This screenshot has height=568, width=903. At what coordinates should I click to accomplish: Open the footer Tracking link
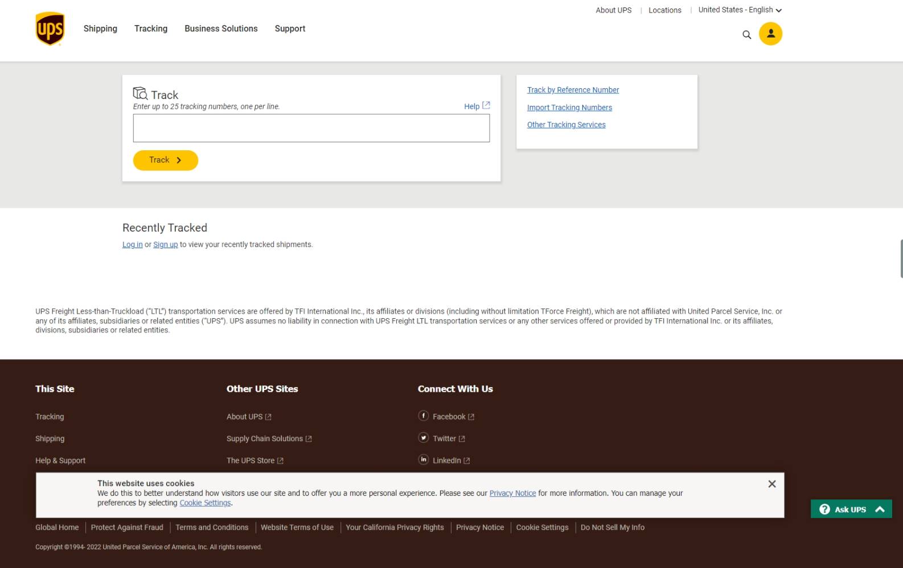(50, 417)
